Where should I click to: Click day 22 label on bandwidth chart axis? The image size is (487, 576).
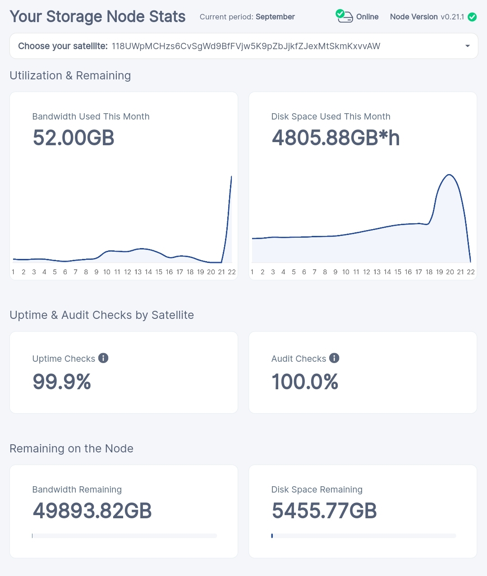[232, 272]
